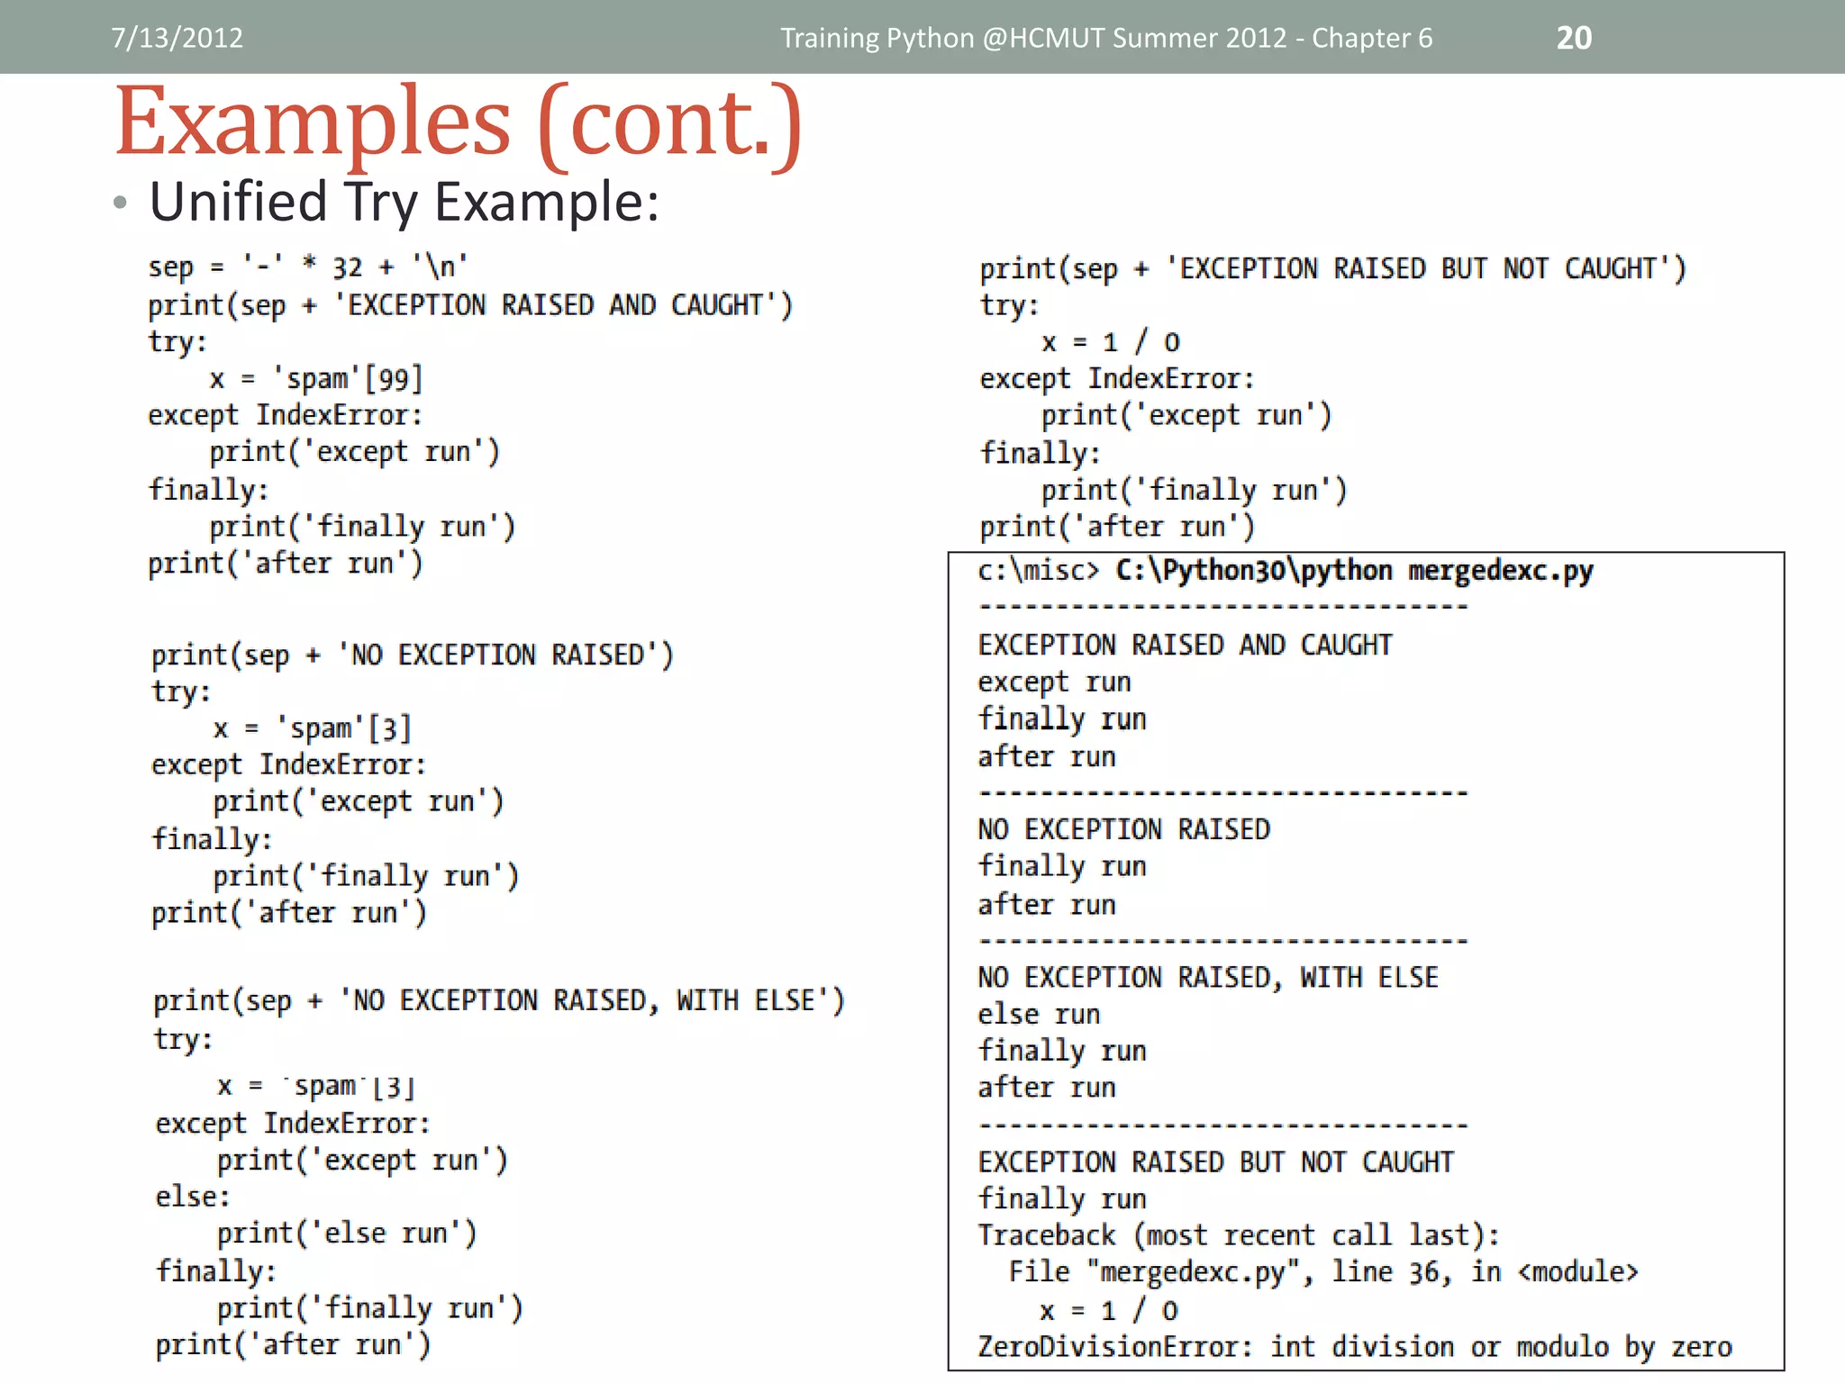Select the 'Unified Try Example:' bullet text

[404, 202]
